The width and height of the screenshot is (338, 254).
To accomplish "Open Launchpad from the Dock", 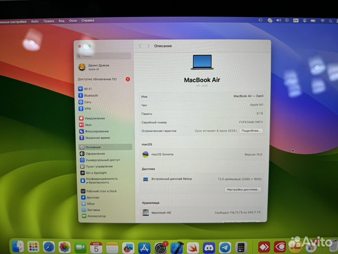I will pos(33,246).
